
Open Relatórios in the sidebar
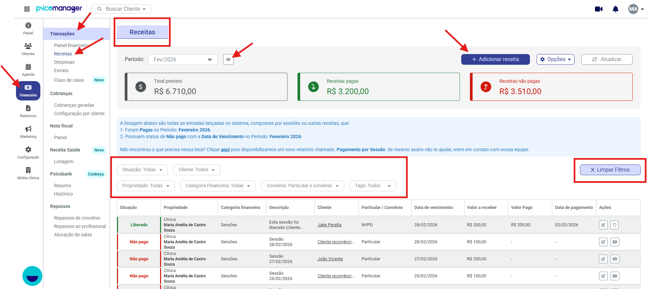[x=28, y=111]
